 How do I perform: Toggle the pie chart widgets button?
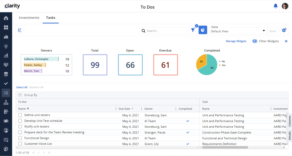pyautogui.click(x=203, y=30)
